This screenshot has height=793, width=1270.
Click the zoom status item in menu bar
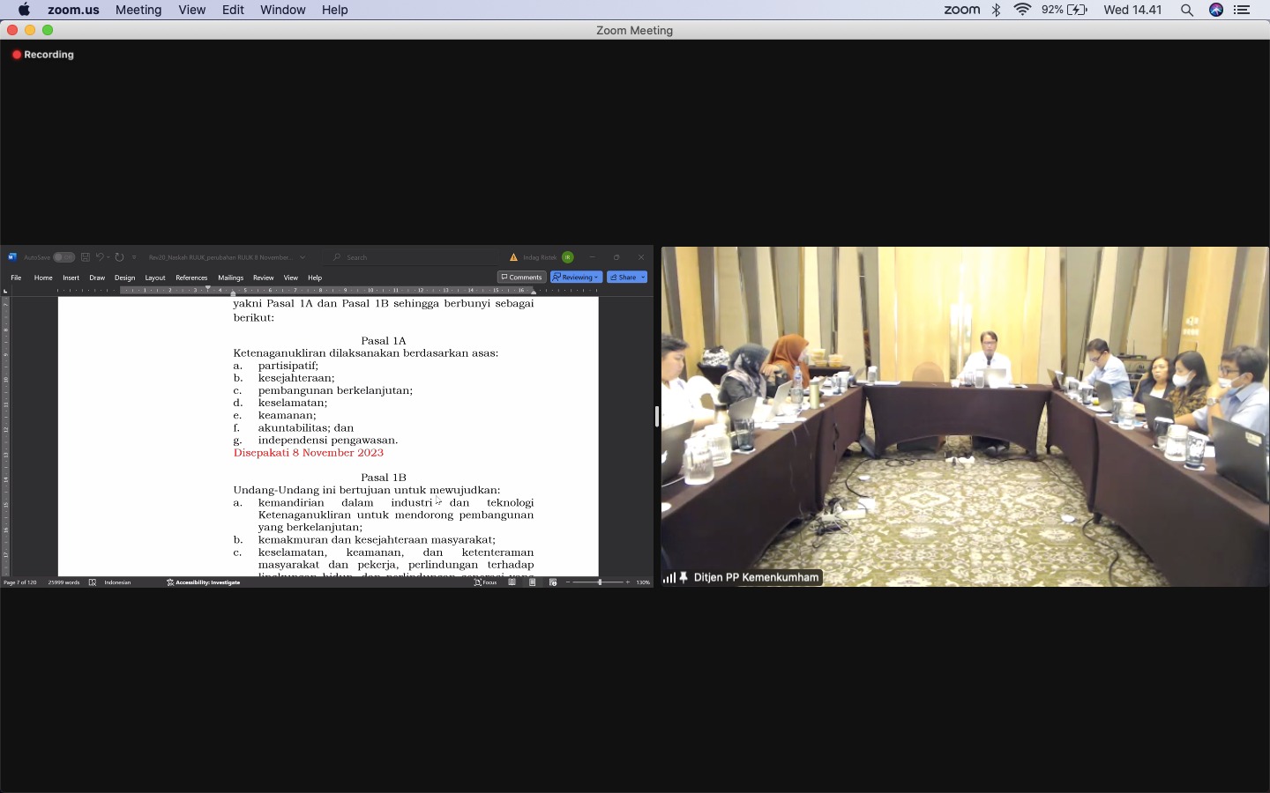click(961, 10)
